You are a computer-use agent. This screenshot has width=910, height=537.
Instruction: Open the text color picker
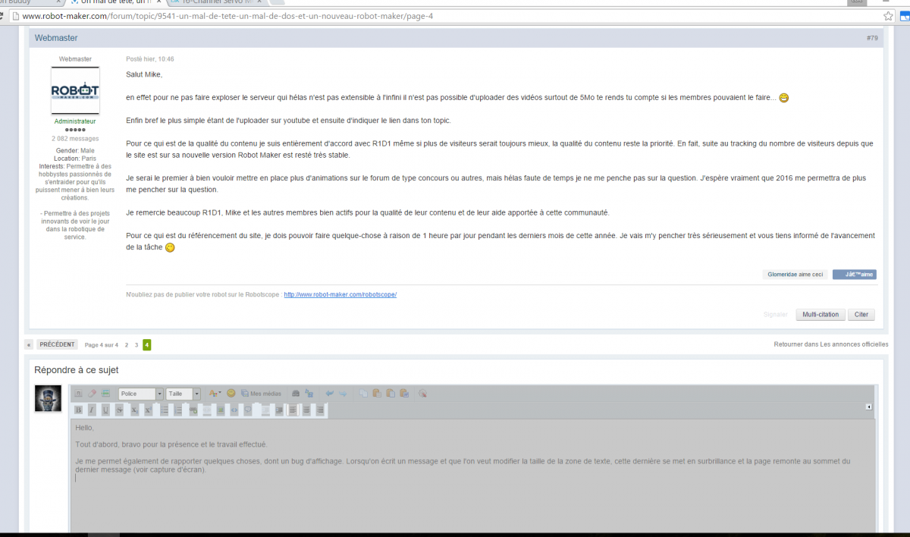pyautogui.click(x=215, y=394)
